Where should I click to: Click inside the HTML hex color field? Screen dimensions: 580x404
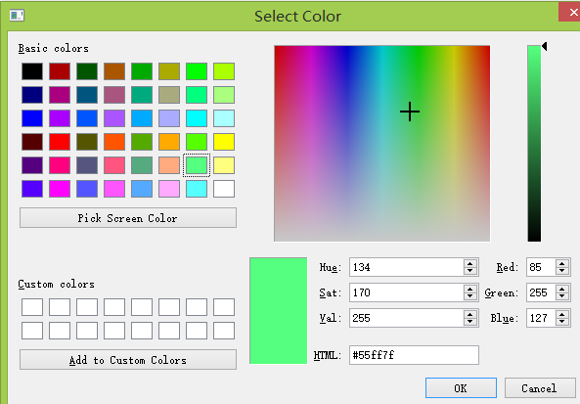click(414, 355)
